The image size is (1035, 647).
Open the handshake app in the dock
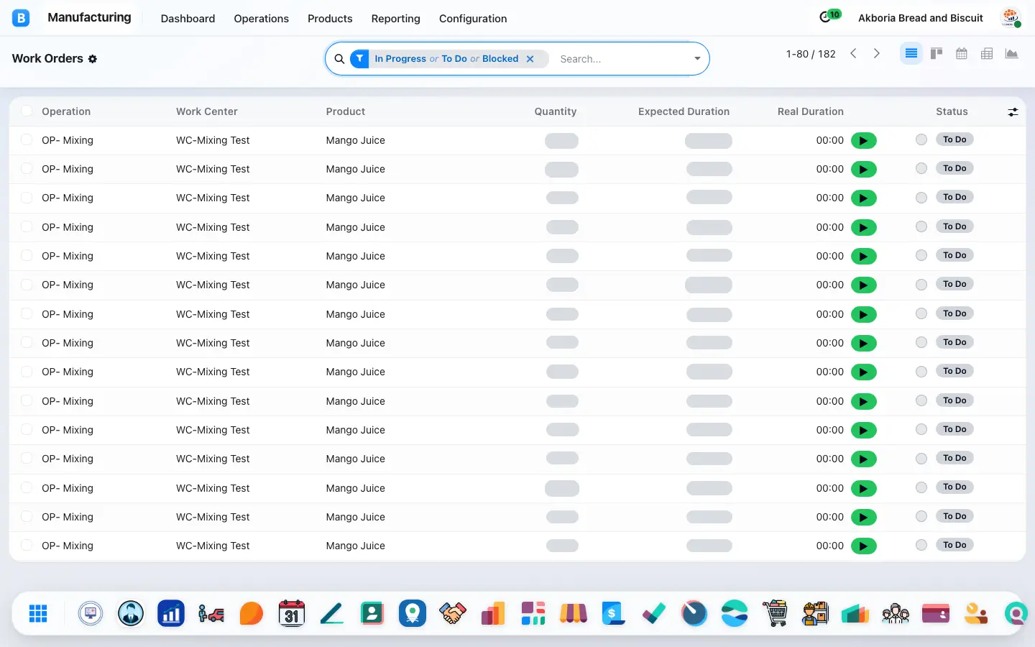pyautogui.click(x=453, y=613)
